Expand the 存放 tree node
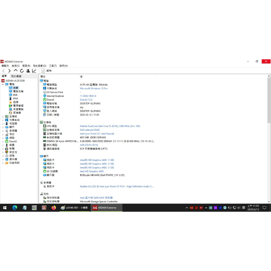This screenshot has width=271, height=271. click(3, 134)
